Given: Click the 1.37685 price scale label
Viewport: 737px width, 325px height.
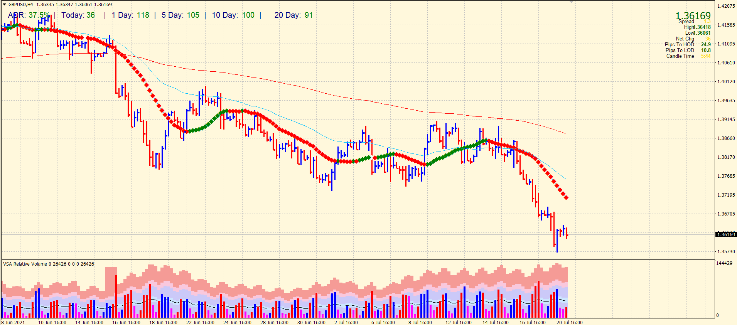Looking at the screenshot, I should pos(726,176).
